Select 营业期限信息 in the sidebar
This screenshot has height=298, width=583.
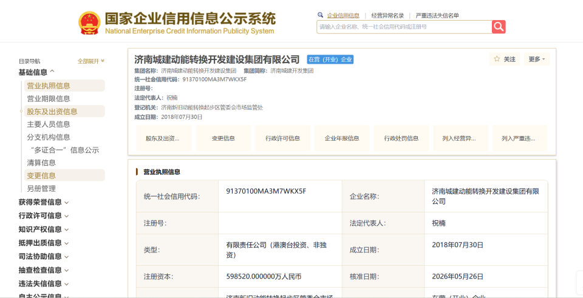pos(49,99)
